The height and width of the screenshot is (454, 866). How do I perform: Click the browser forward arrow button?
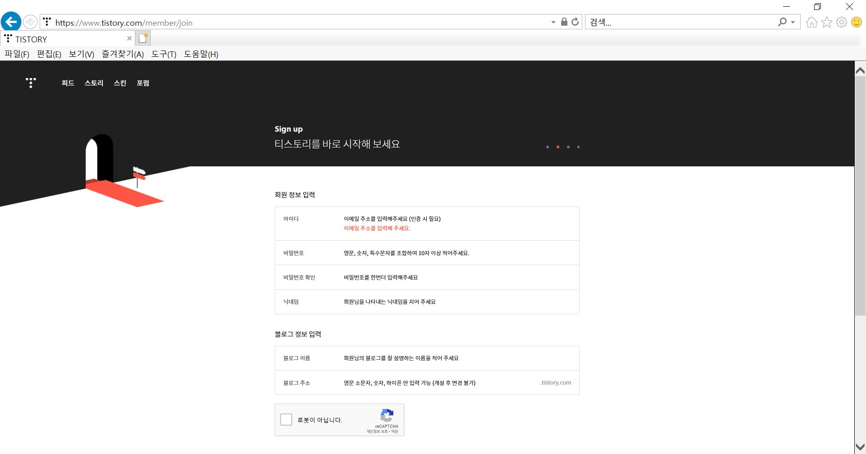(x=30, y=22)
